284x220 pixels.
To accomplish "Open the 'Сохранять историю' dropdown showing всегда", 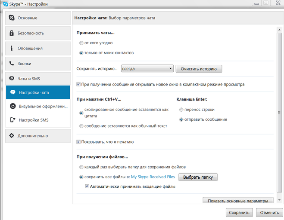I will (147, 69).
